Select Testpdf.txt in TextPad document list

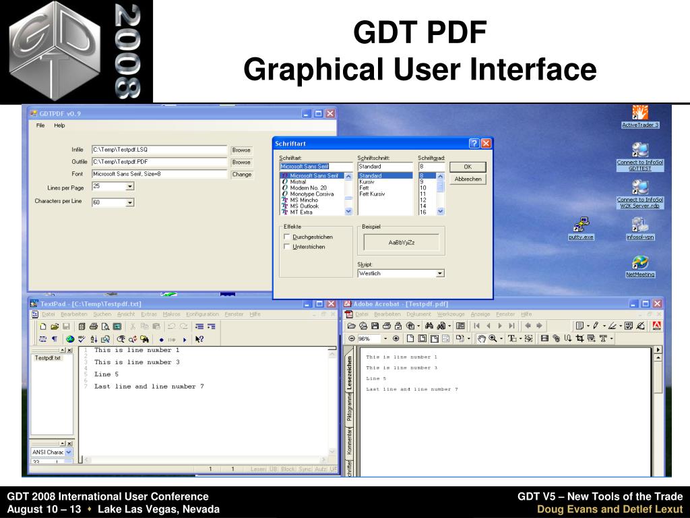[x=48, y=358]
